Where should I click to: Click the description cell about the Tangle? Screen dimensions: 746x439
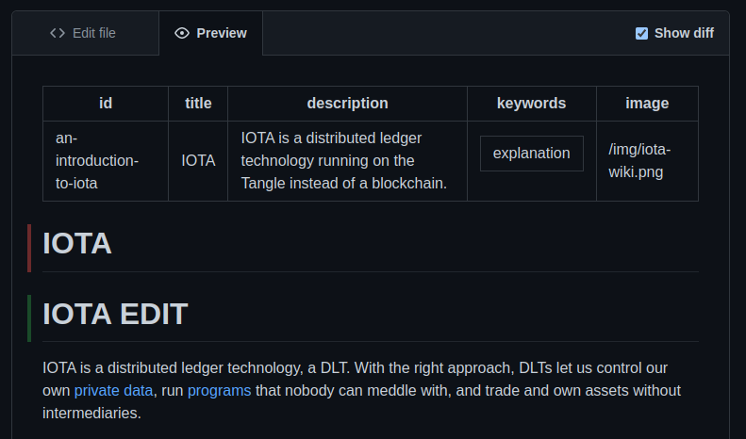tap(347, 161)
